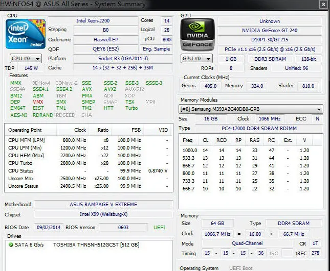Click the 1066.7 MHz memory clock field
This screenshot has height=271, width=330.
(217, 234)
